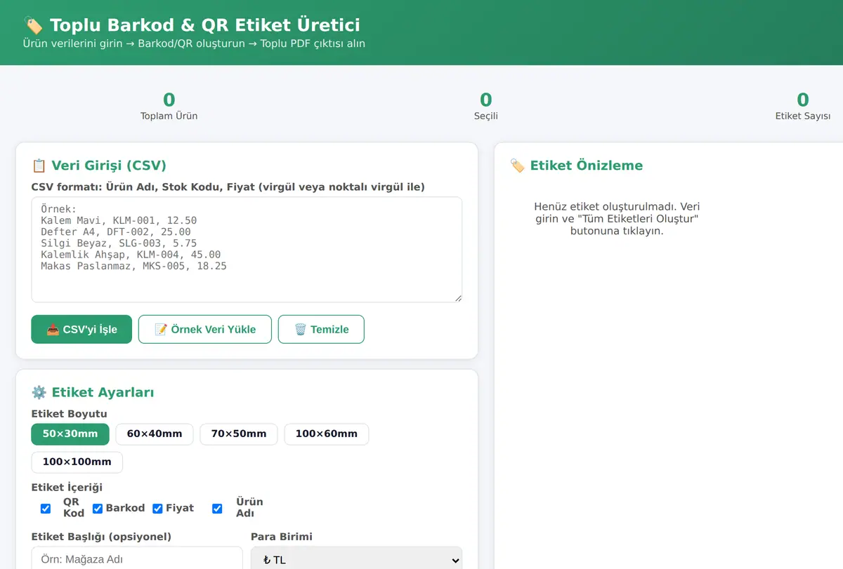Click the Etiket Başlığı input field
The width and height of the screenshot is (843, 569).
[137, 559]
